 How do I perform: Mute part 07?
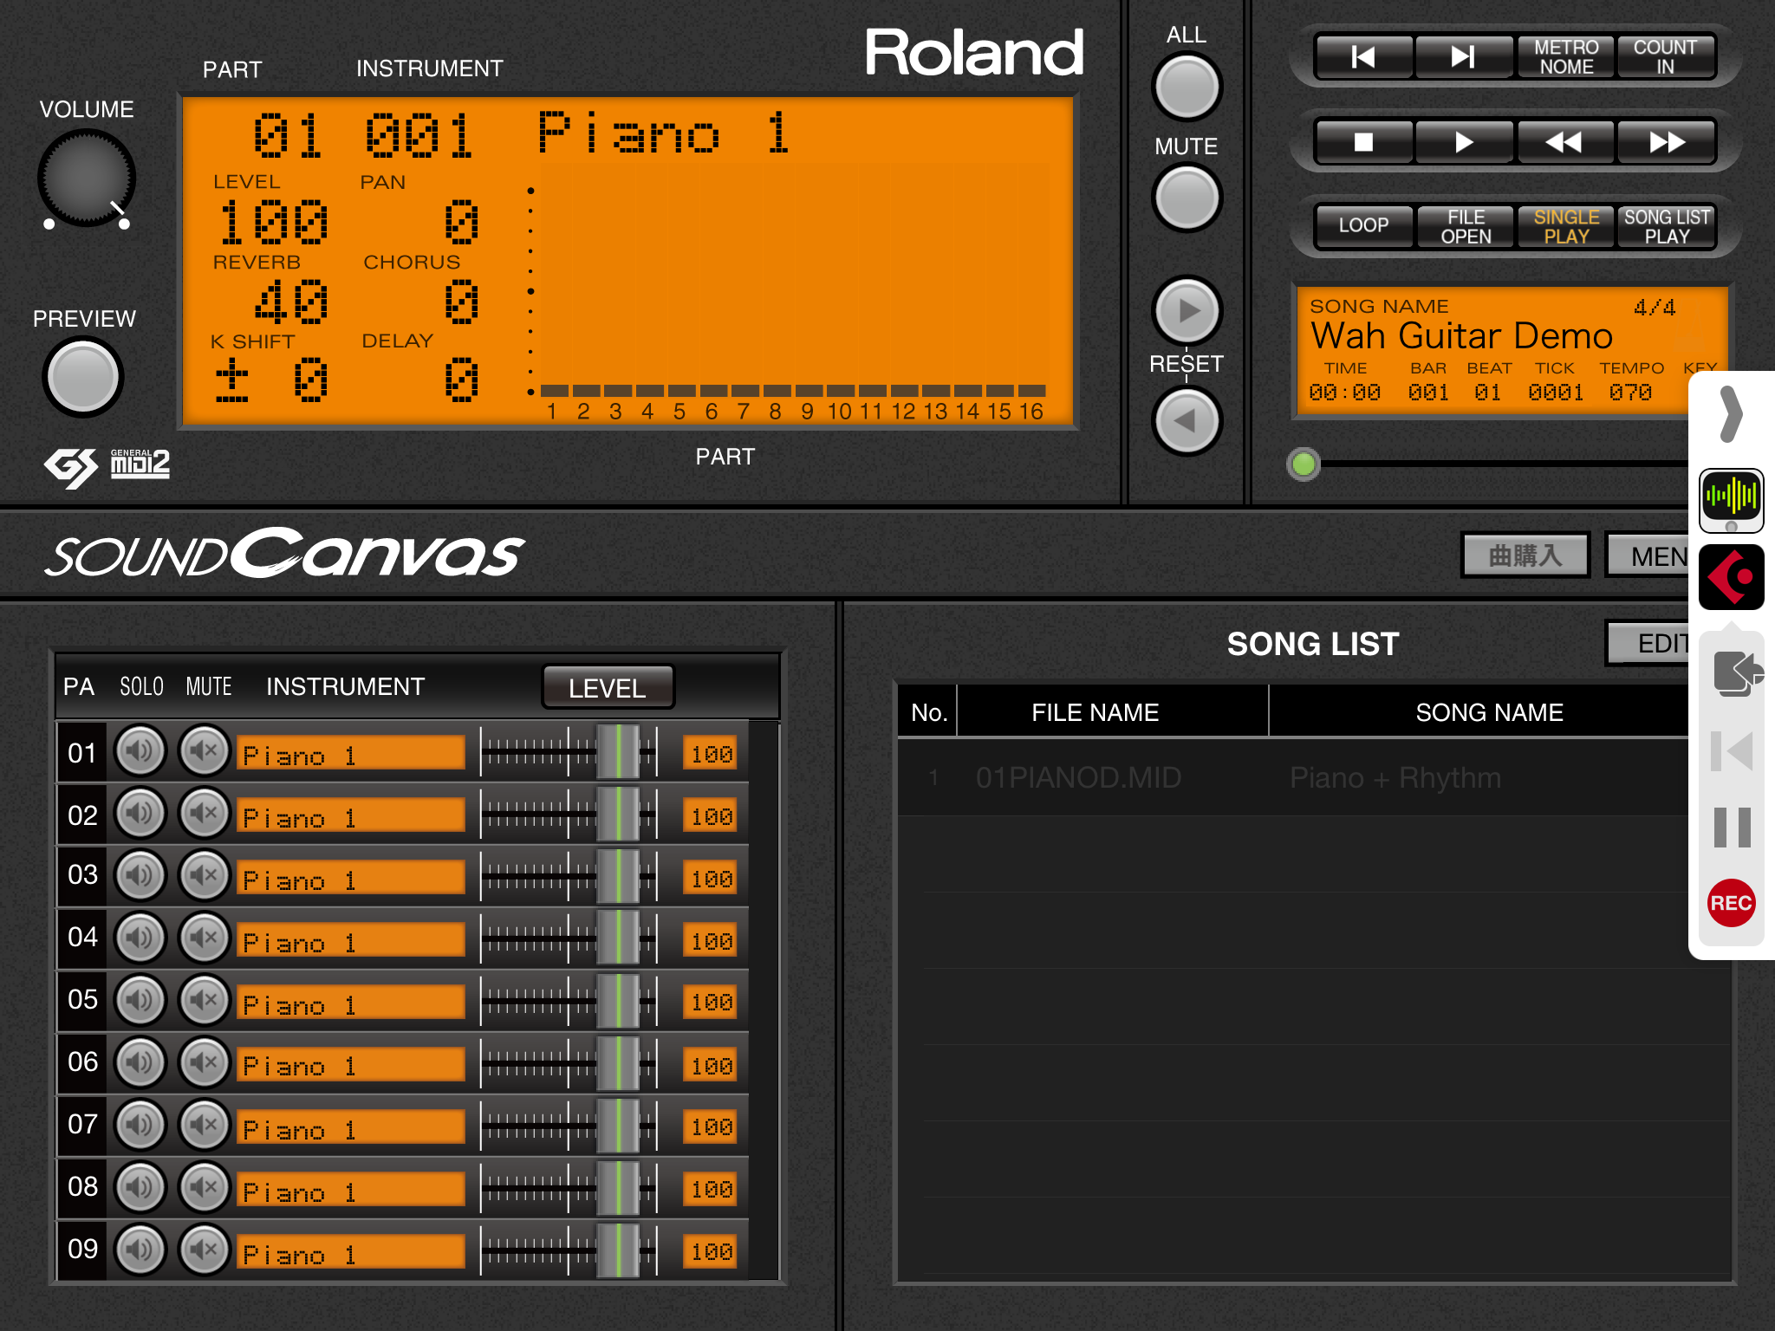click(205, 1125)
